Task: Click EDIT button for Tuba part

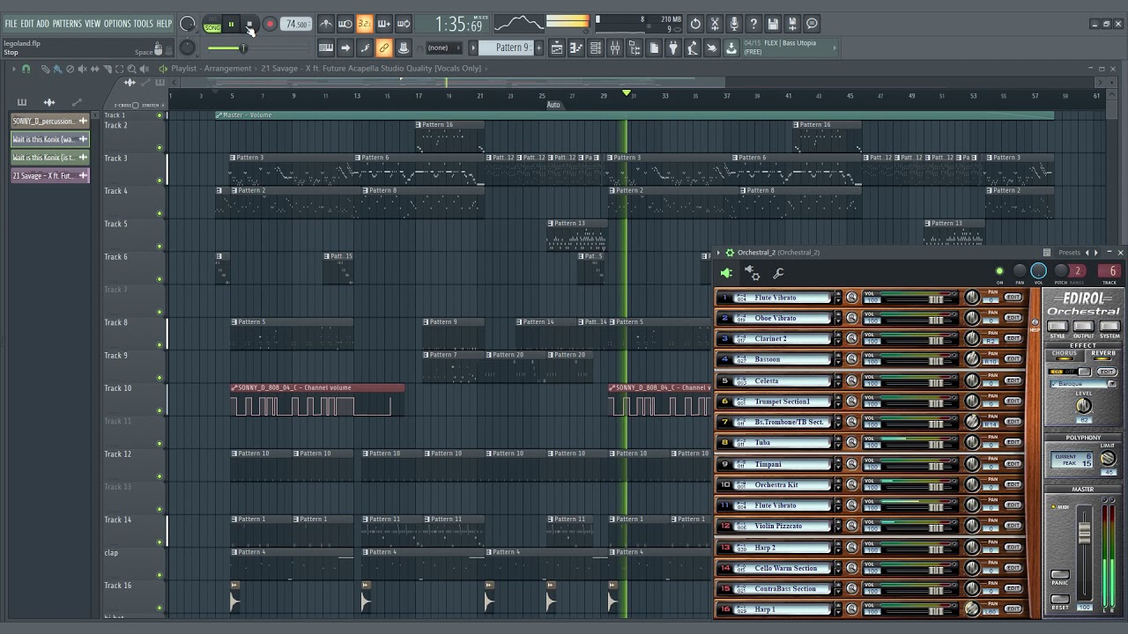Action: coord(1013,443)
